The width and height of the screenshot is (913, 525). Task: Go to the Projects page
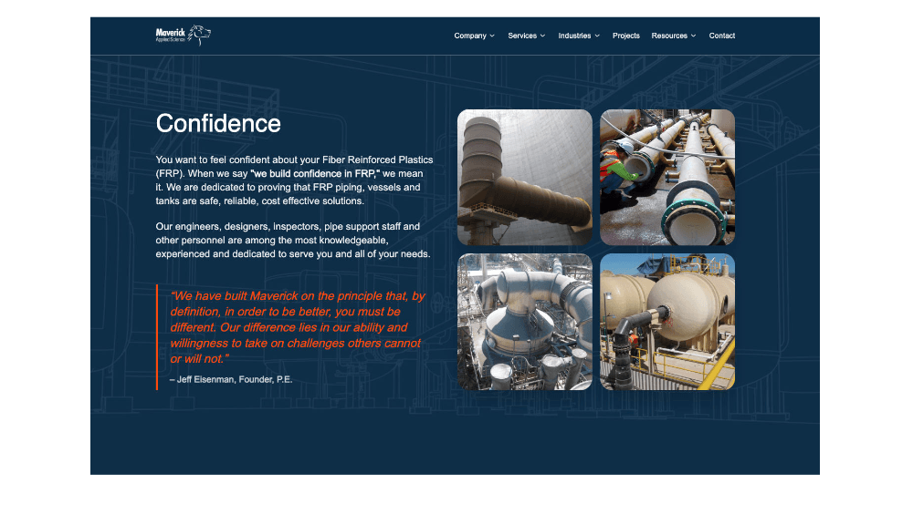626,36
